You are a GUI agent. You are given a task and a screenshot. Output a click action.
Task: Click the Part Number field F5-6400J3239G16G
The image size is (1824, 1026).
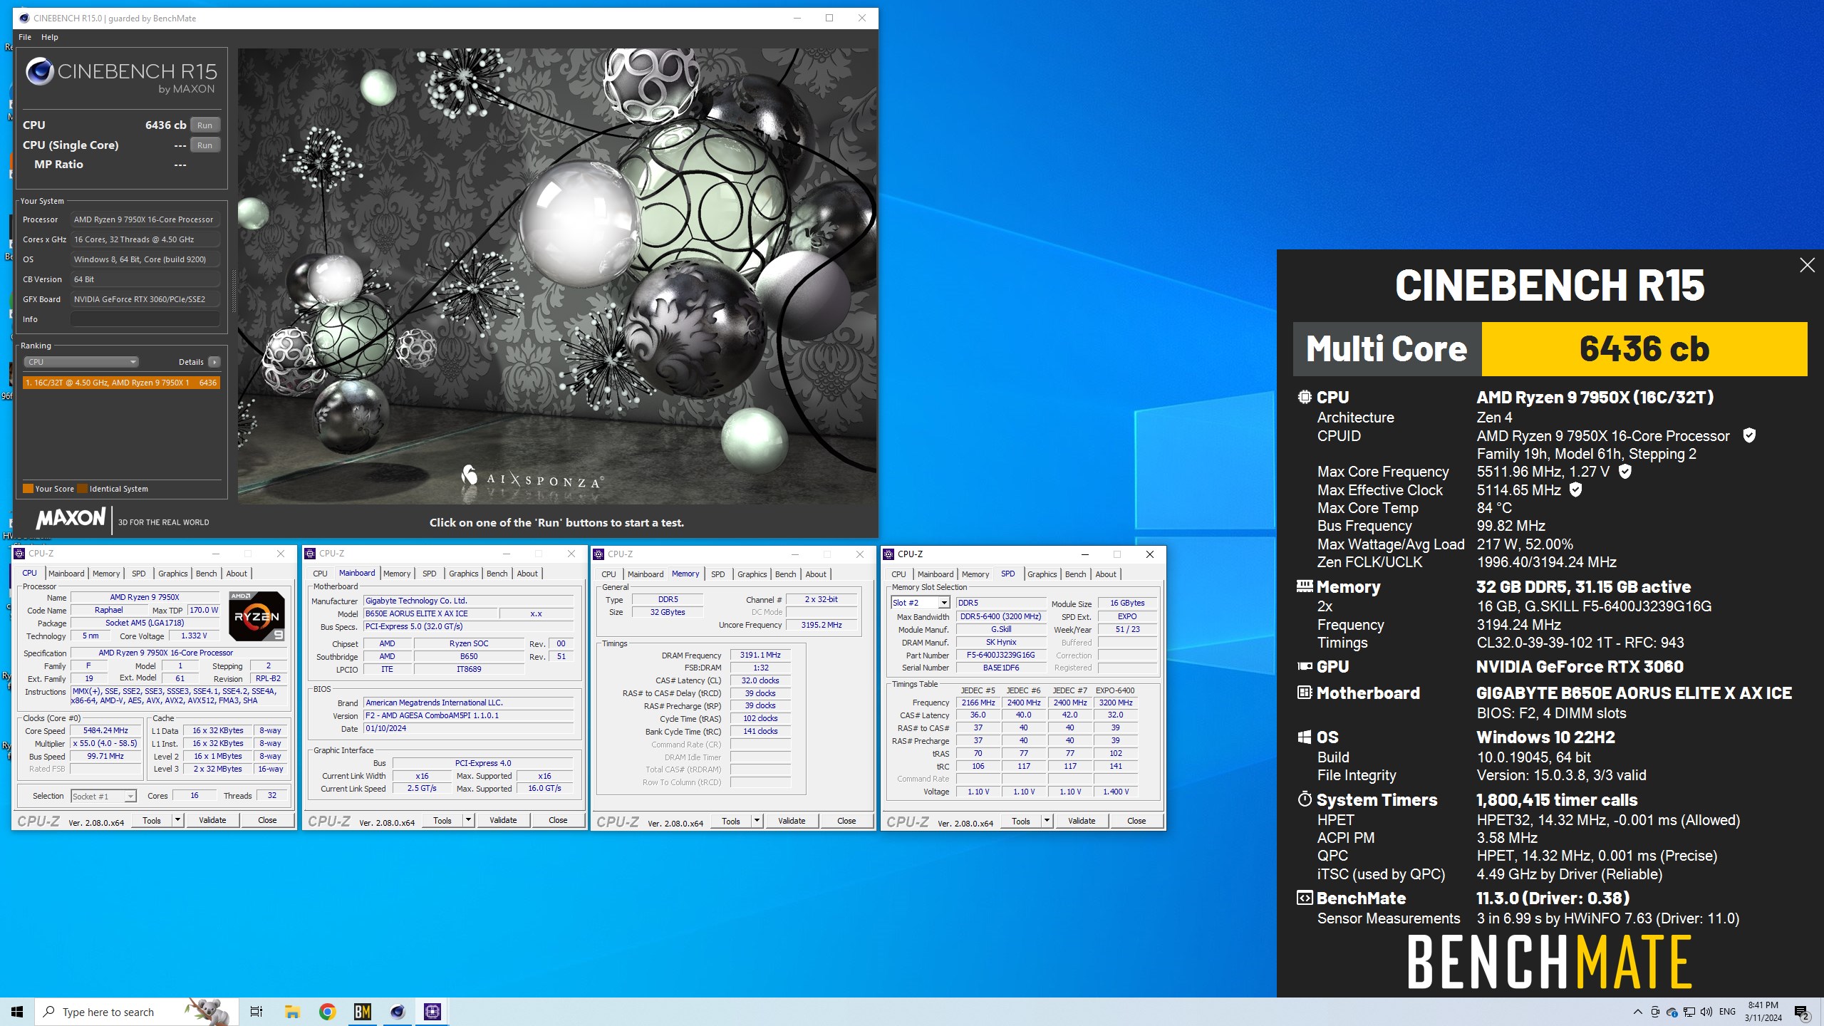[x=1000, y=655]
